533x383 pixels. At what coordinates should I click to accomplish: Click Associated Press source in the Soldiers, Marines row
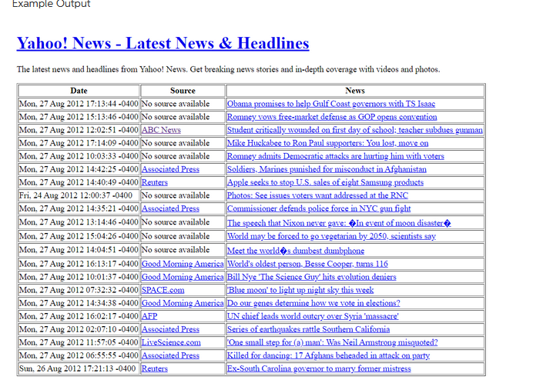(170, 169)
